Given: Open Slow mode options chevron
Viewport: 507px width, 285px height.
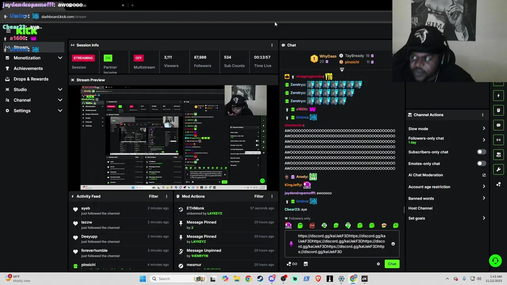Looking at the screenshot, I should pyautogui.click(x=484, y=129).
